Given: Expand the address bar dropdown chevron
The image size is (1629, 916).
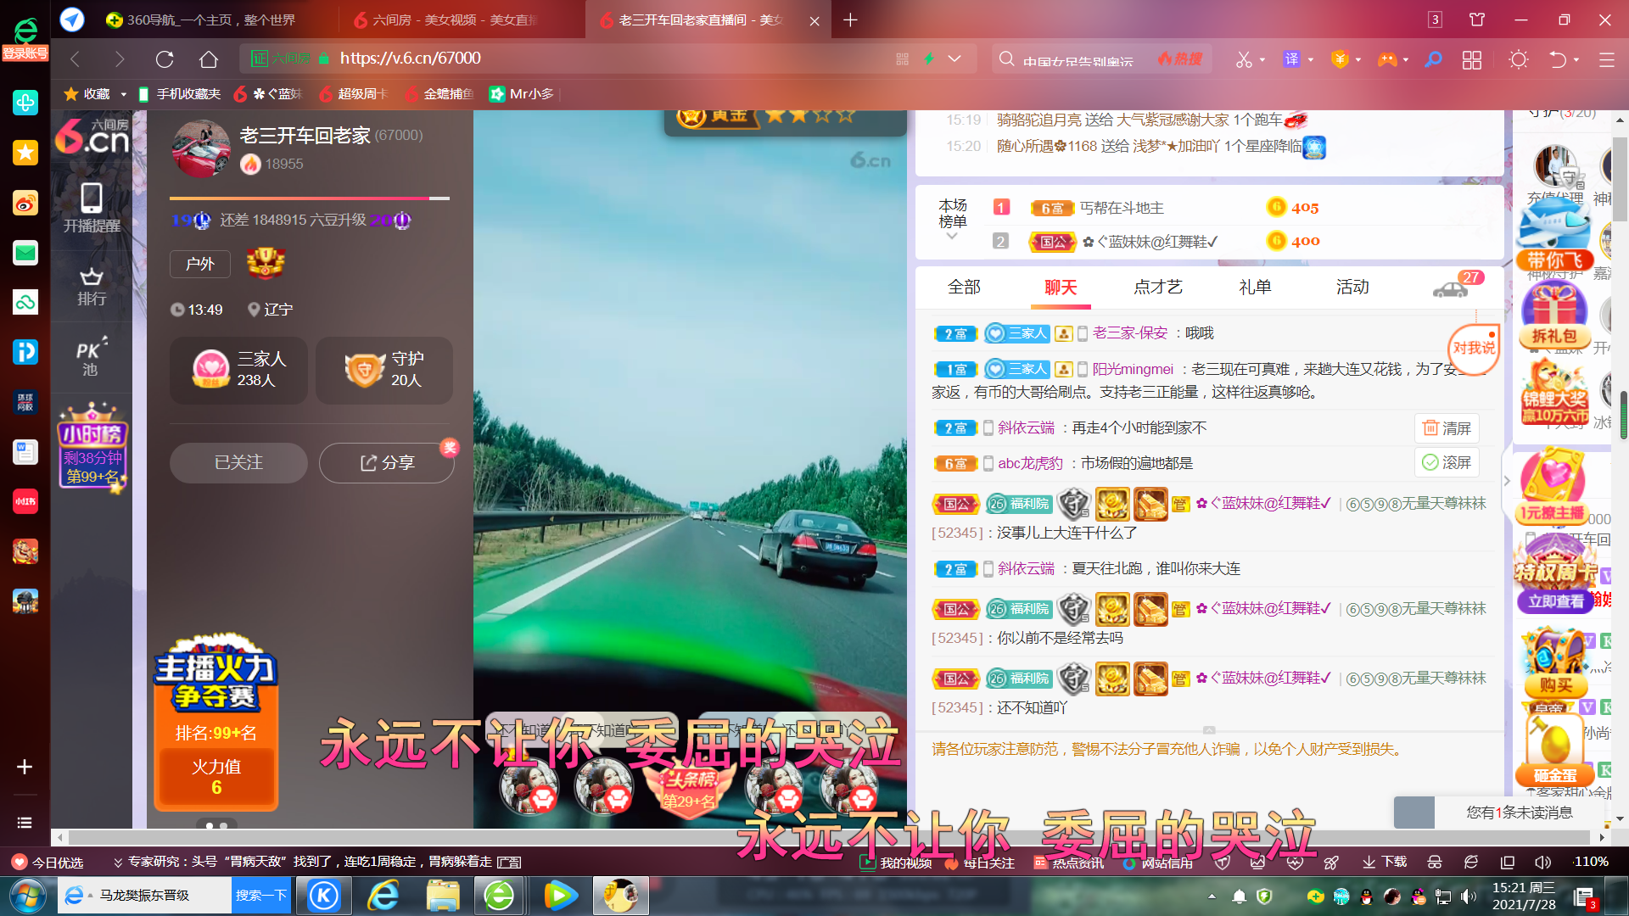Looking at the screenshot, I should click(954, 59).
